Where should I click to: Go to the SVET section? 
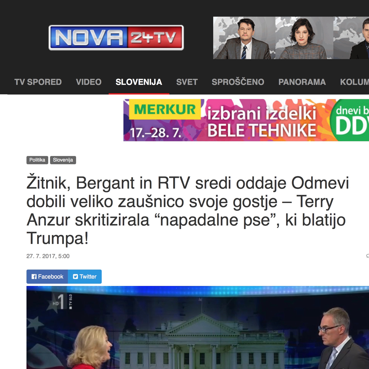click(187, 82)
